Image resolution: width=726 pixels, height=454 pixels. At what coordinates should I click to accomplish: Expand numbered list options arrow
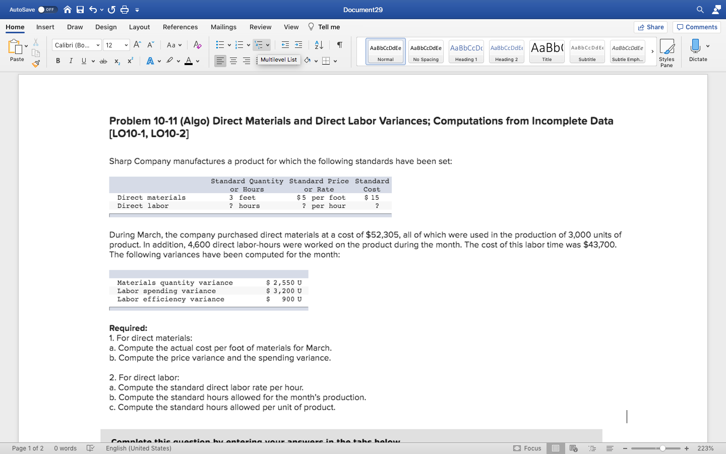point(249,45)
